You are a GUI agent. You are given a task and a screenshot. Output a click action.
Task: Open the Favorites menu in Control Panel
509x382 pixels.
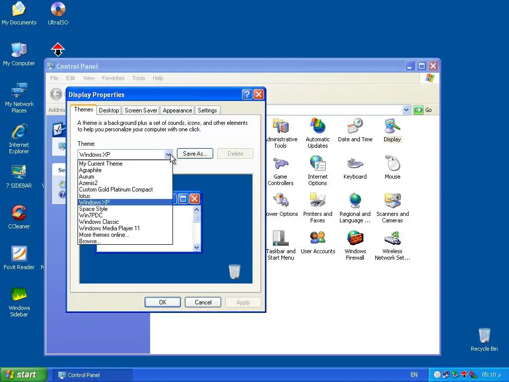pos(113,78)
